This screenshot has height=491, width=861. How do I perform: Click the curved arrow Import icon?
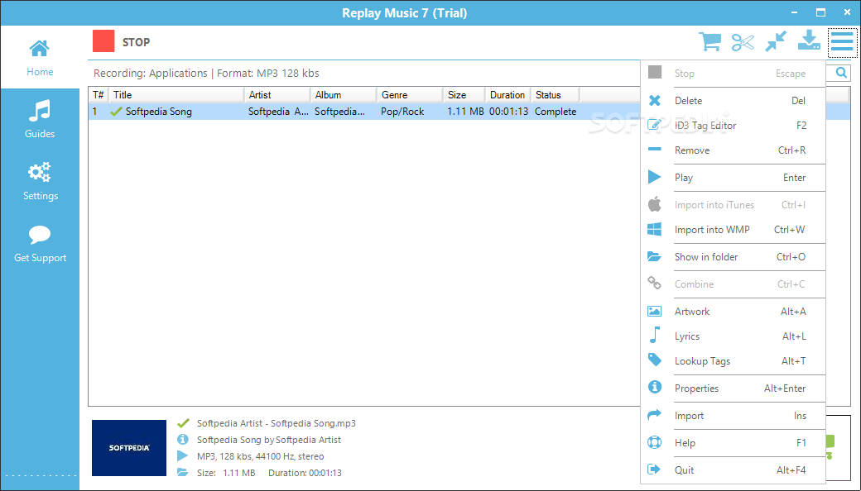(655, 415)
